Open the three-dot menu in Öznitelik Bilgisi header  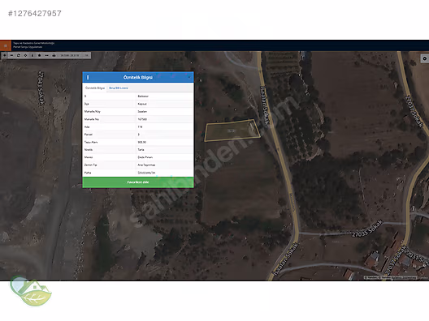click(88, 78)
